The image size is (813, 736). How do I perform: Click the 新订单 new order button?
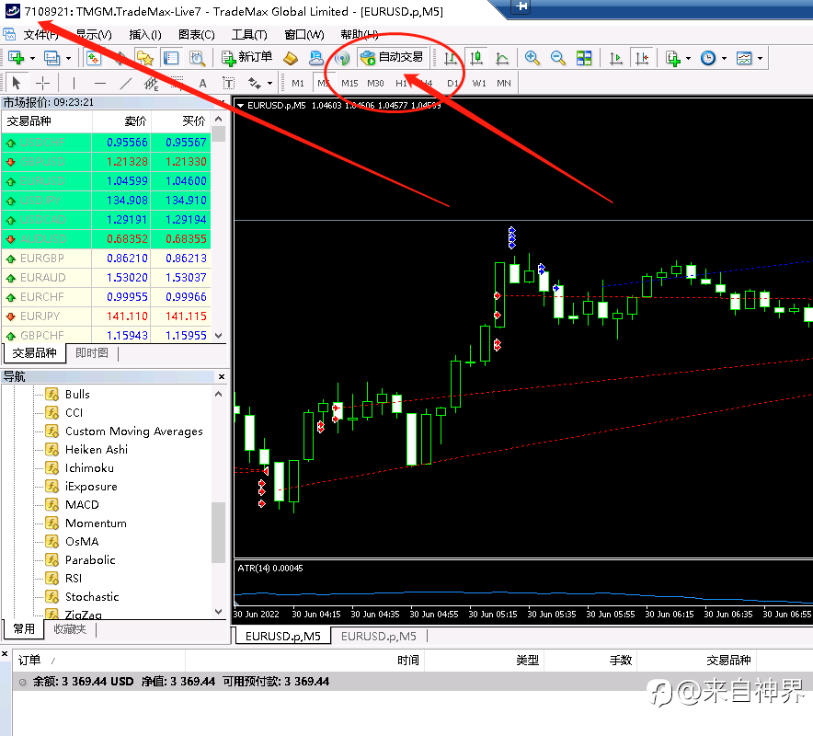tap(246, 58)
